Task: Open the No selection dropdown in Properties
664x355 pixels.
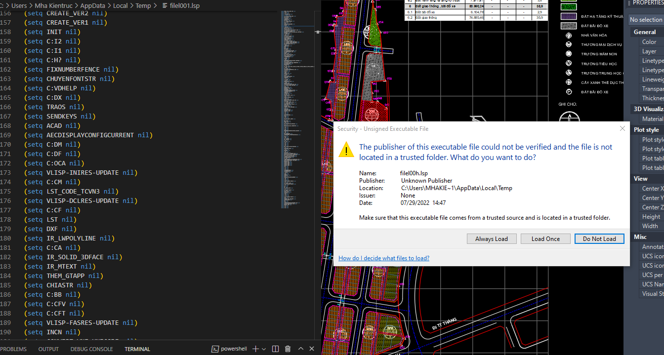Action: [x=646, y=20]
